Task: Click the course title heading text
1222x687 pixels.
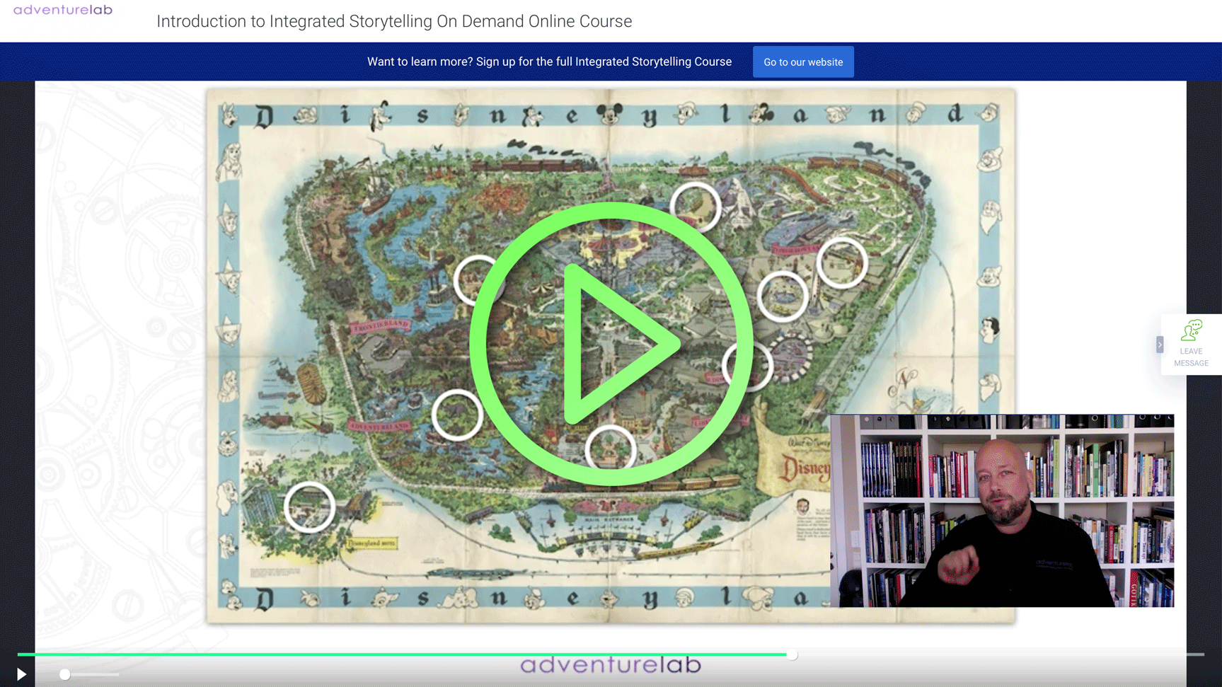Action: tap(394, 21)
